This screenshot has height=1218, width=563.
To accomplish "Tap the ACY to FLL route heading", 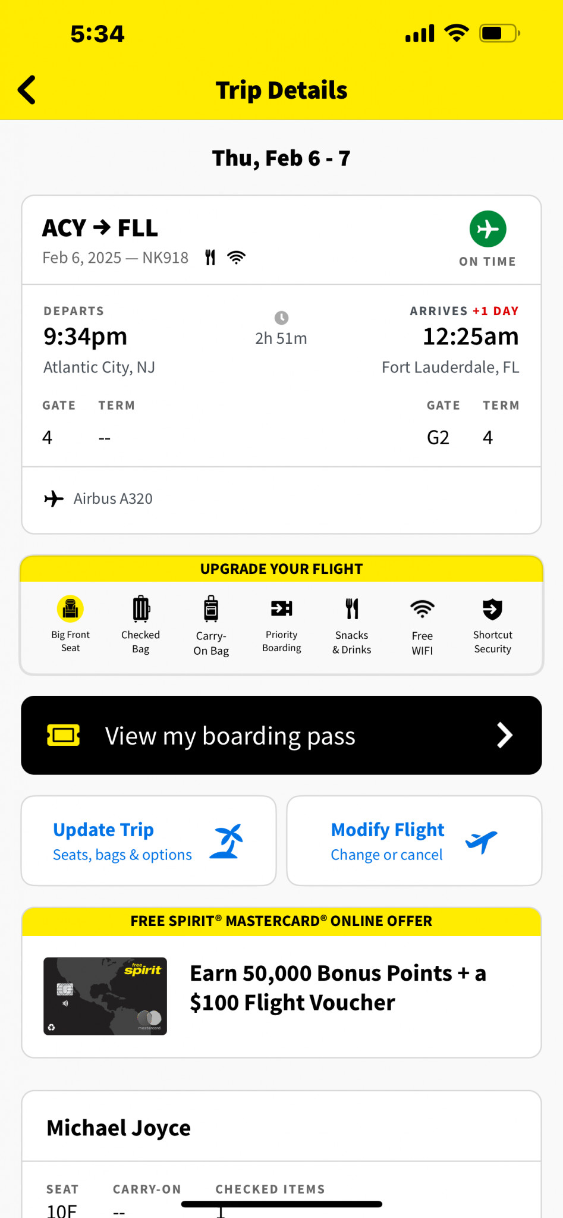I will pyautogui.click(x=100, y=228).
